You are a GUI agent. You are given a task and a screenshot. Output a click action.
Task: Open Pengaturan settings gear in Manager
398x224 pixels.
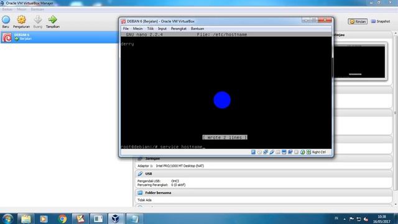[x=21, y=19]
